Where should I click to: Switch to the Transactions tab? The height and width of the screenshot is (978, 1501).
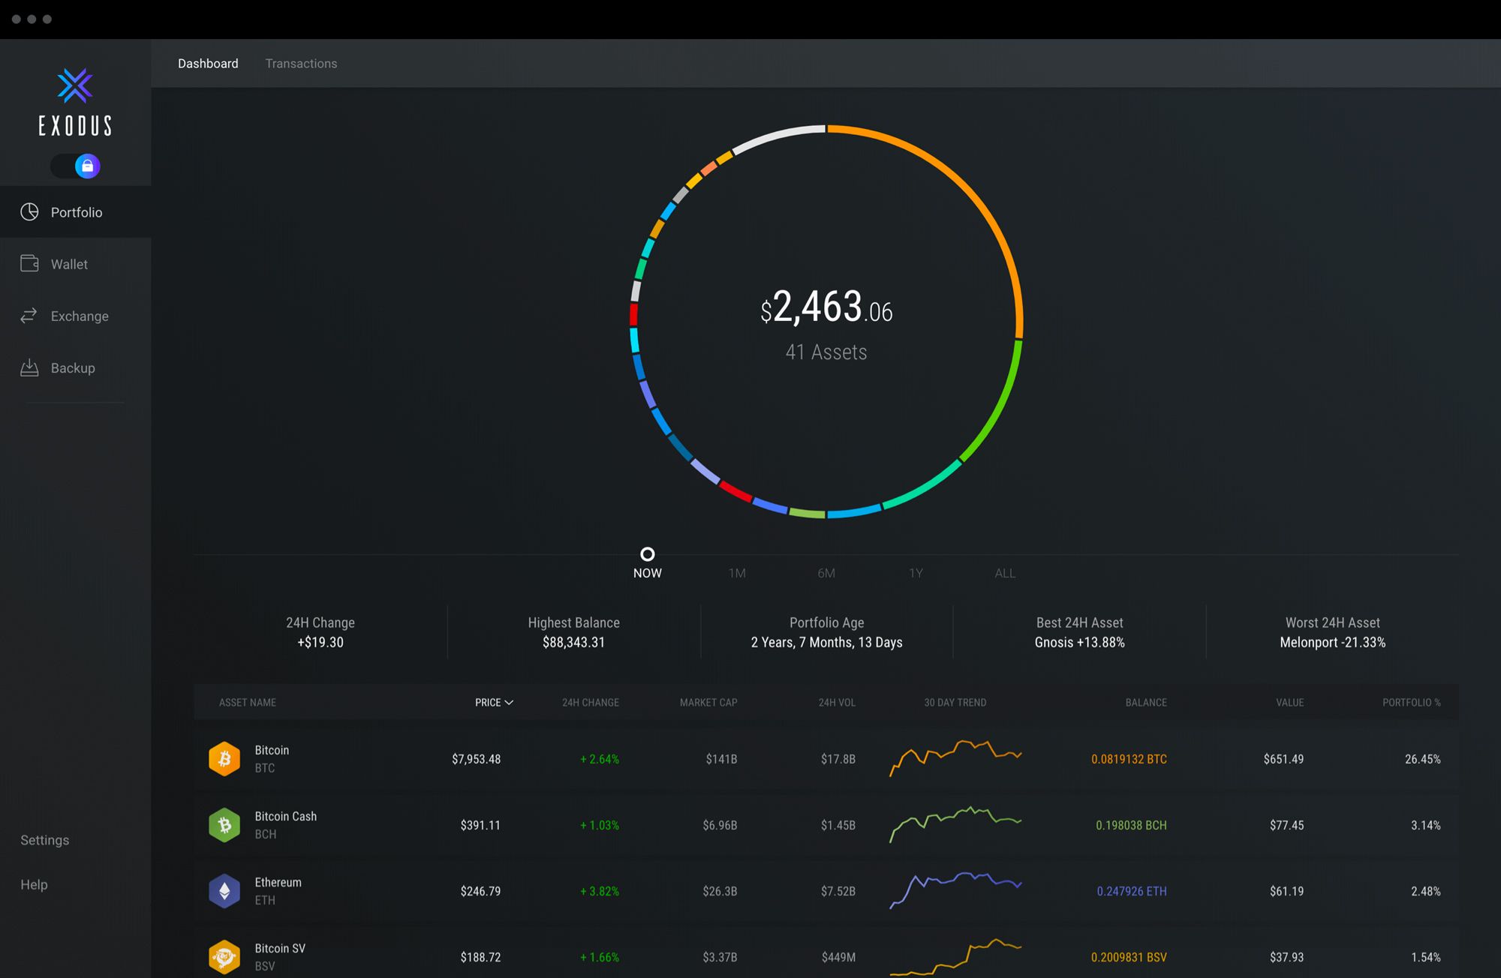pos(301,64)
